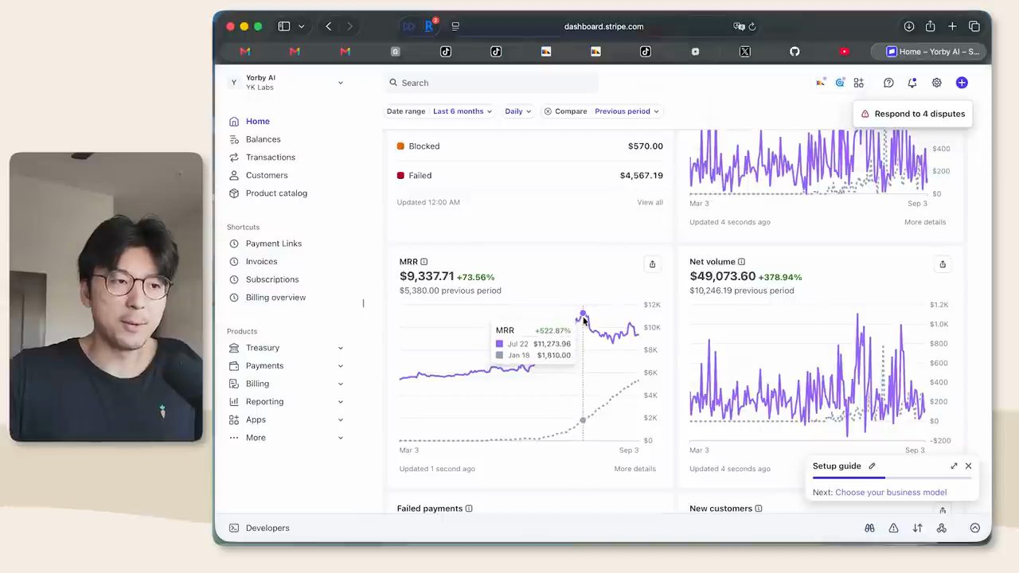Open Customers in sidebar
Image resolution: width=1019 pixels, height=573 pixels.
[x=267, y=175]
